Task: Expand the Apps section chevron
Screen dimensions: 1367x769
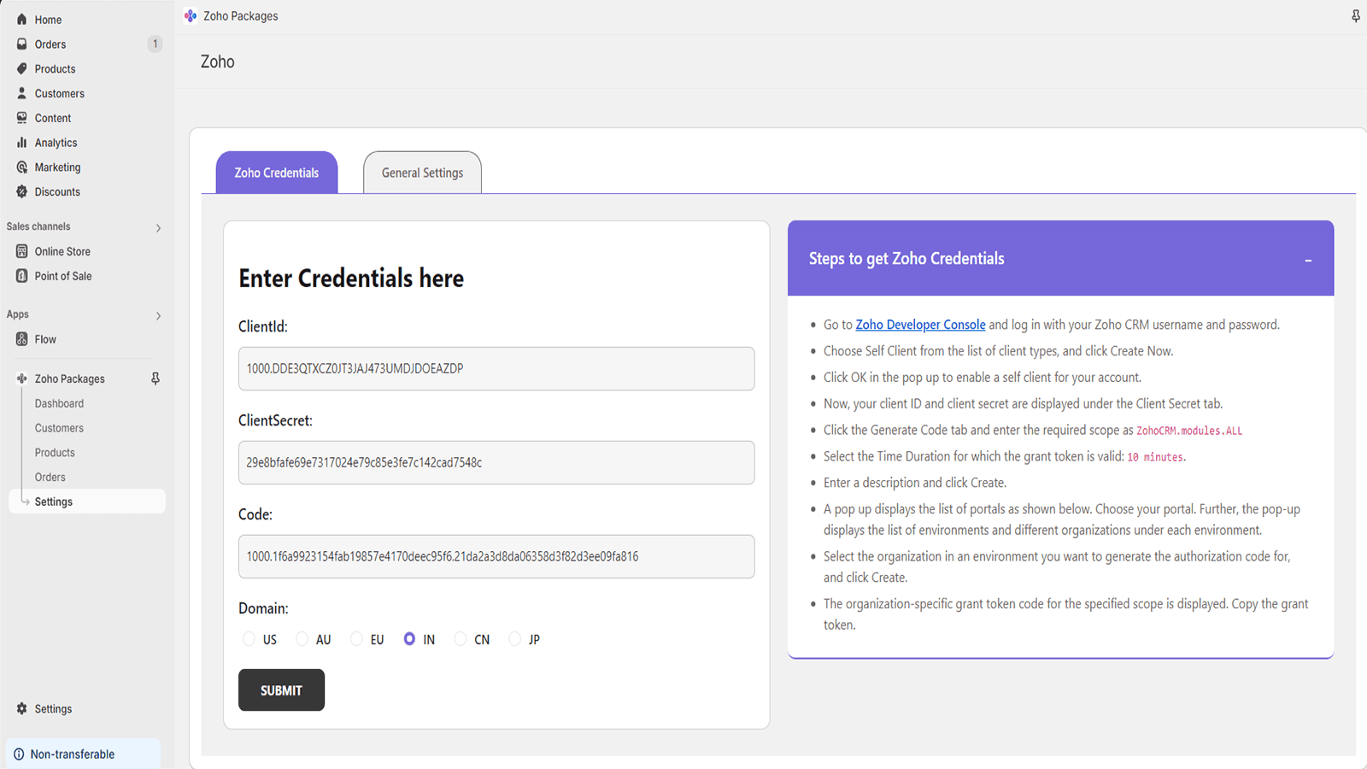Action: [158, 314]
